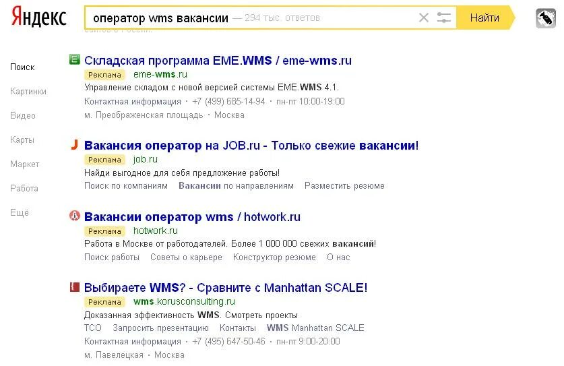
Task: Open 'Вакансии оператор wms / hotwork.ru' title
Action: [x=192, y=216]
